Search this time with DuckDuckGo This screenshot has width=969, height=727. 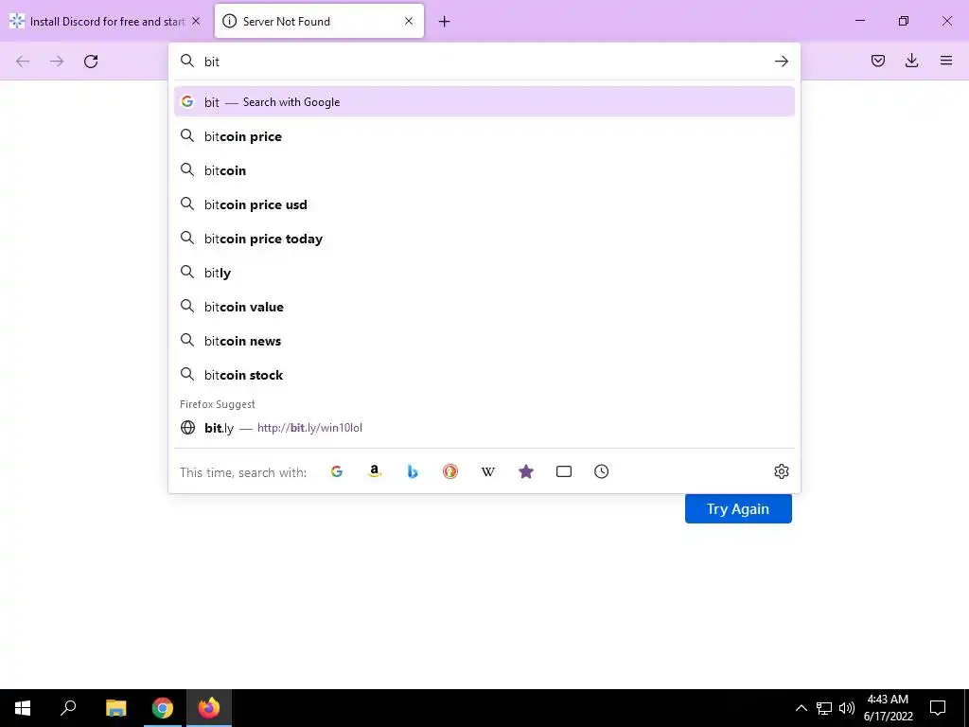(450, 471)
